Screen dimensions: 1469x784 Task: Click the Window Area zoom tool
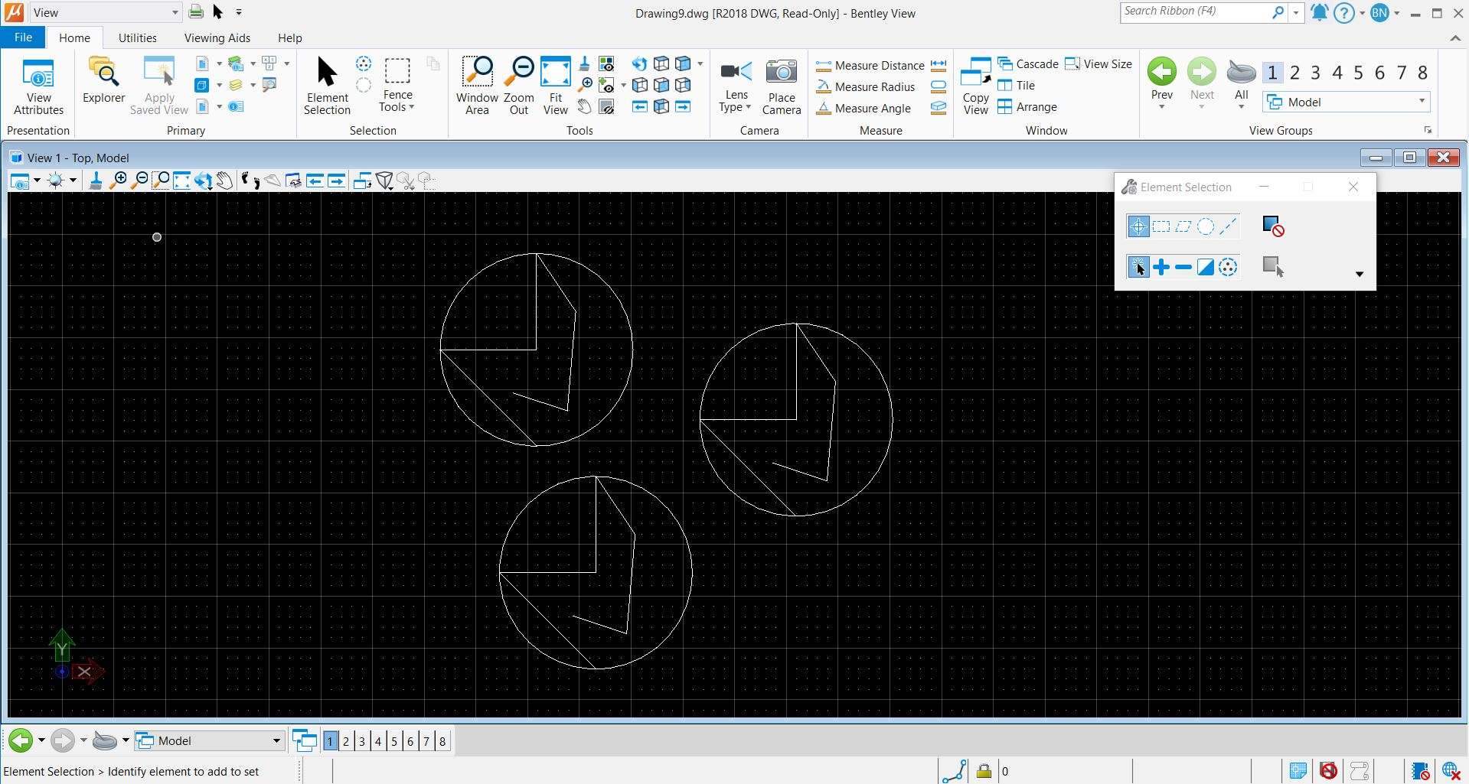[477, 86]
